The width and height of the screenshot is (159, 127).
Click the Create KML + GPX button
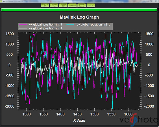coord(45,5)
